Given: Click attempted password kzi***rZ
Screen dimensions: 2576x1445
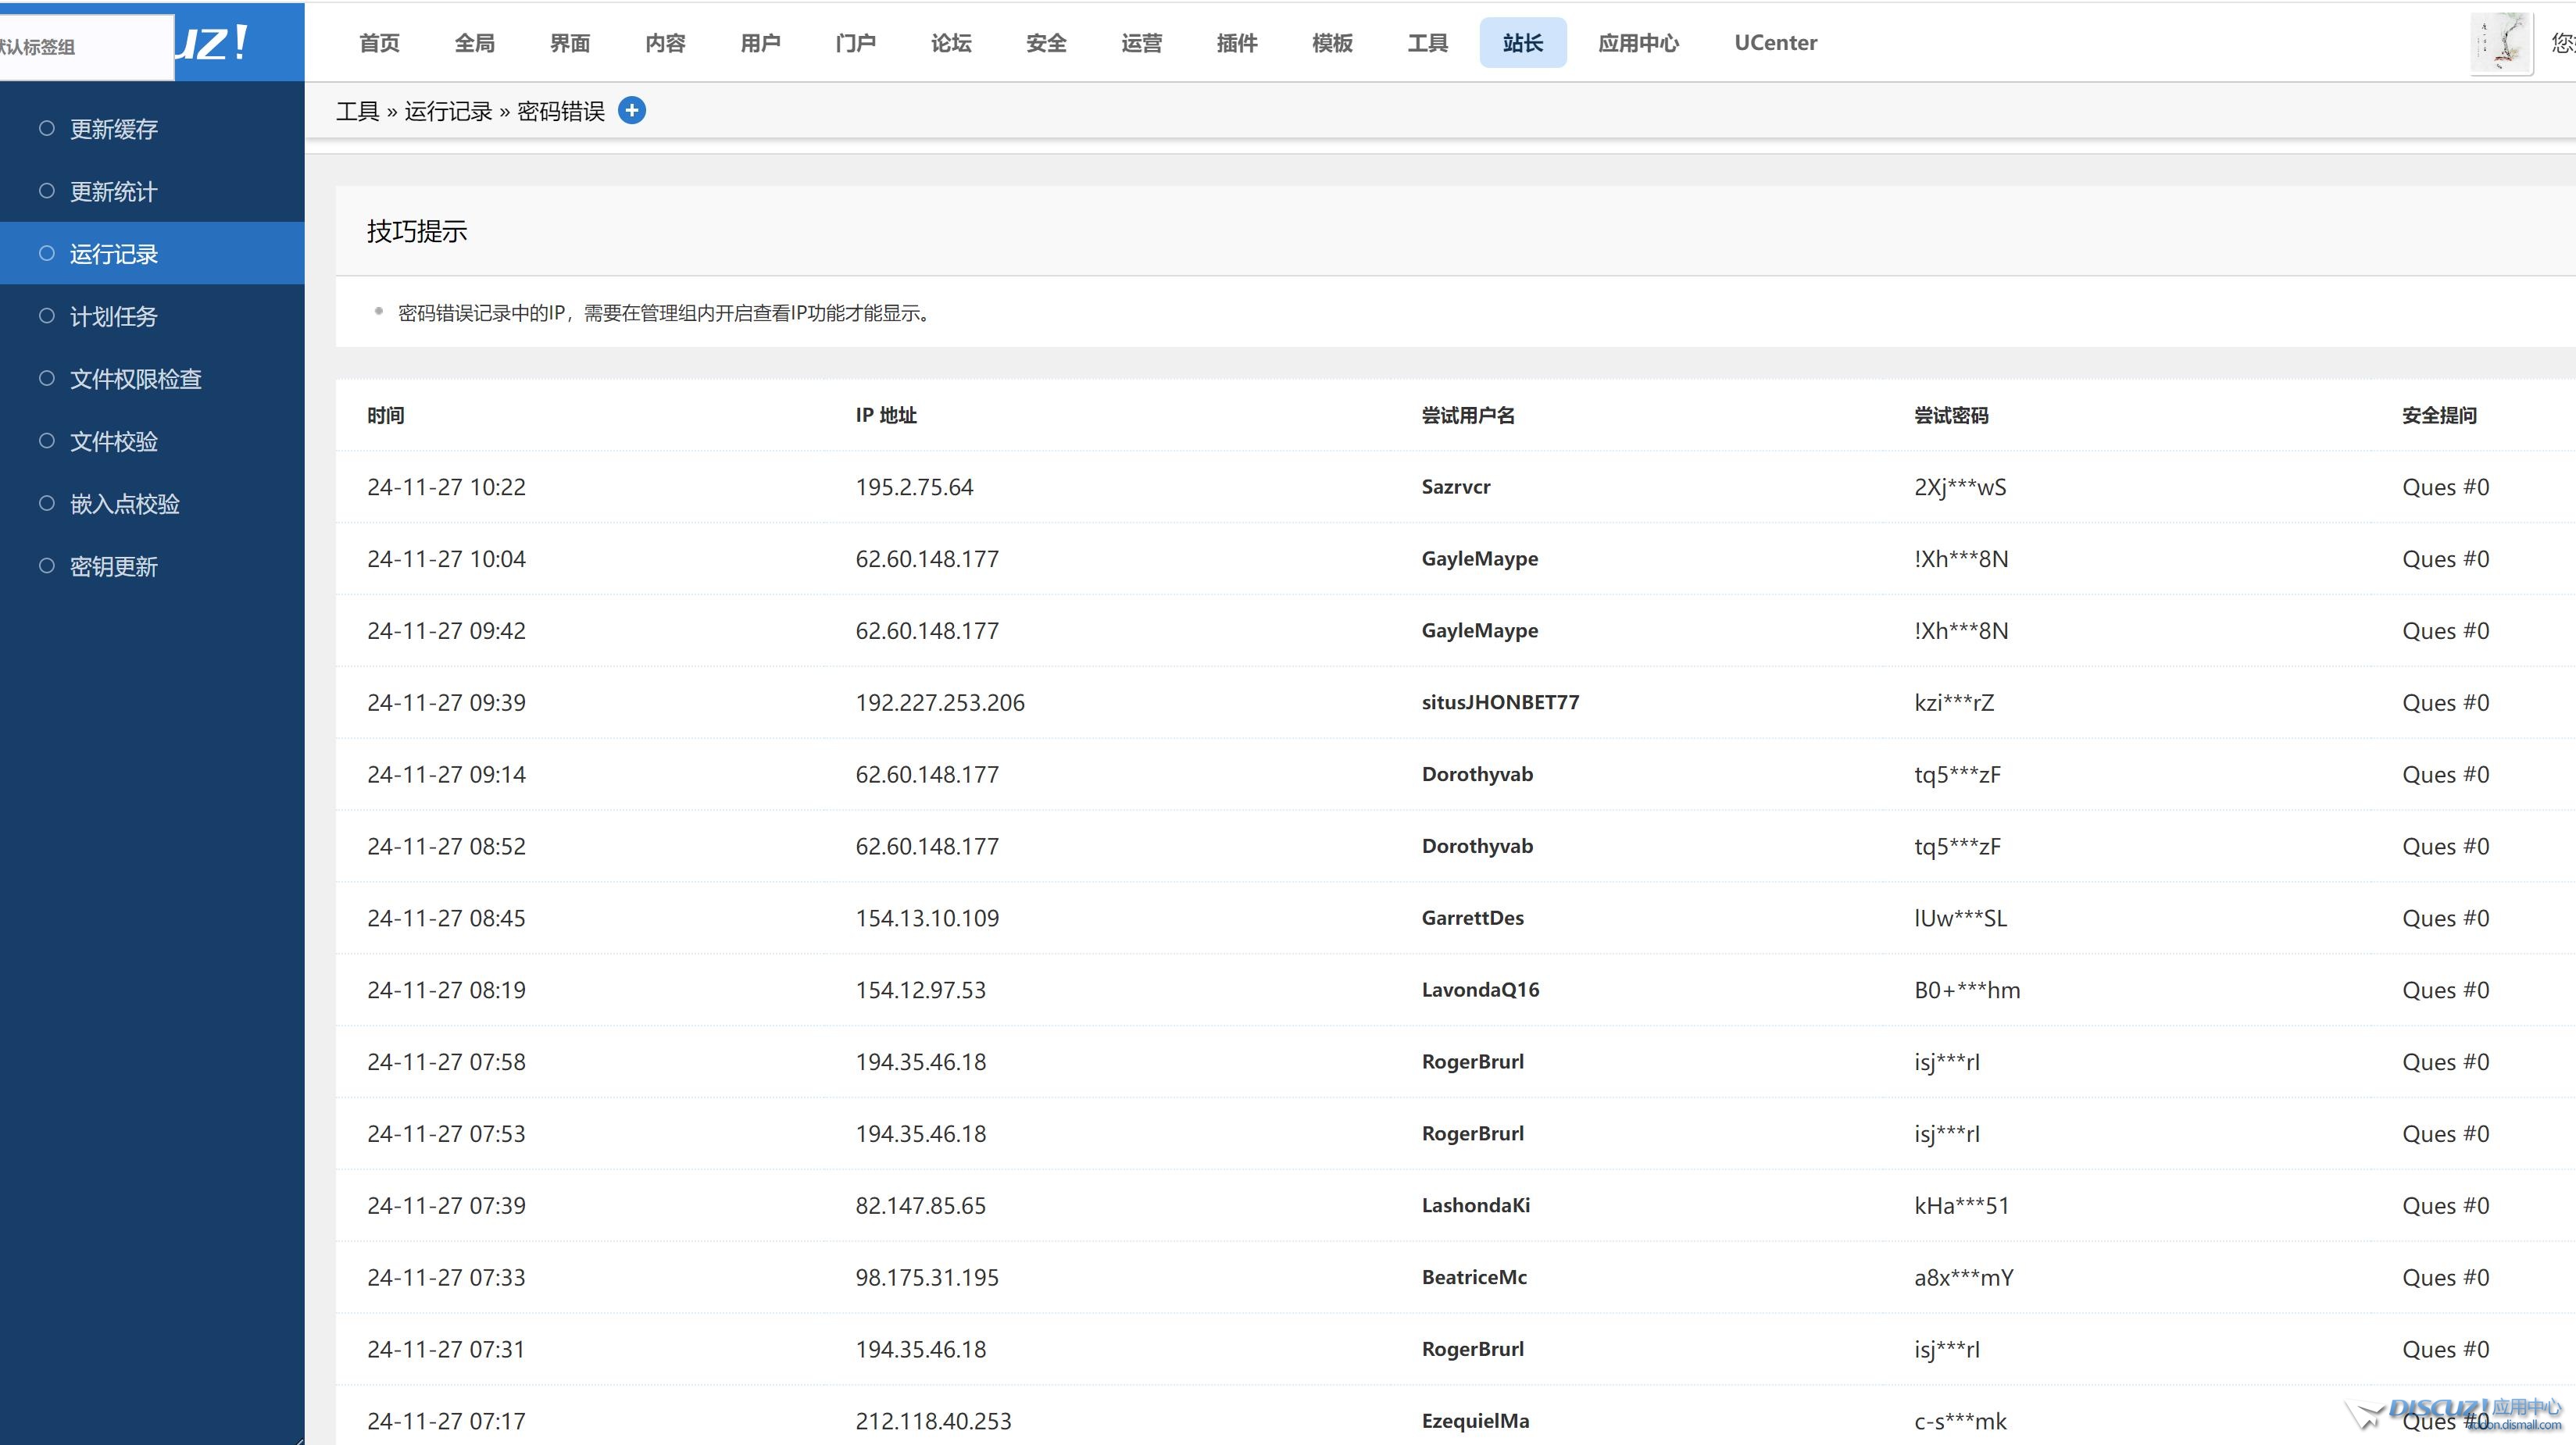Looking at the screenshot, I should 1954,702.
